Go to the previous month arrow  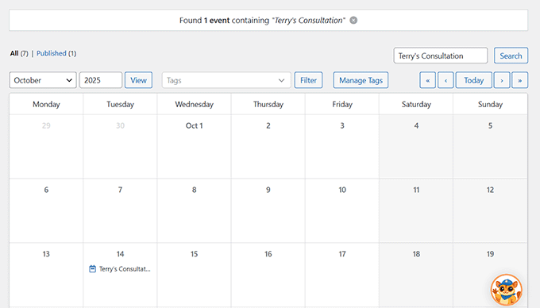pos(445,80)
